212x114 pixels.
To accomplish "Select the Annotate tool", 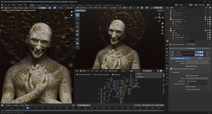I will [x=77, y=39].
